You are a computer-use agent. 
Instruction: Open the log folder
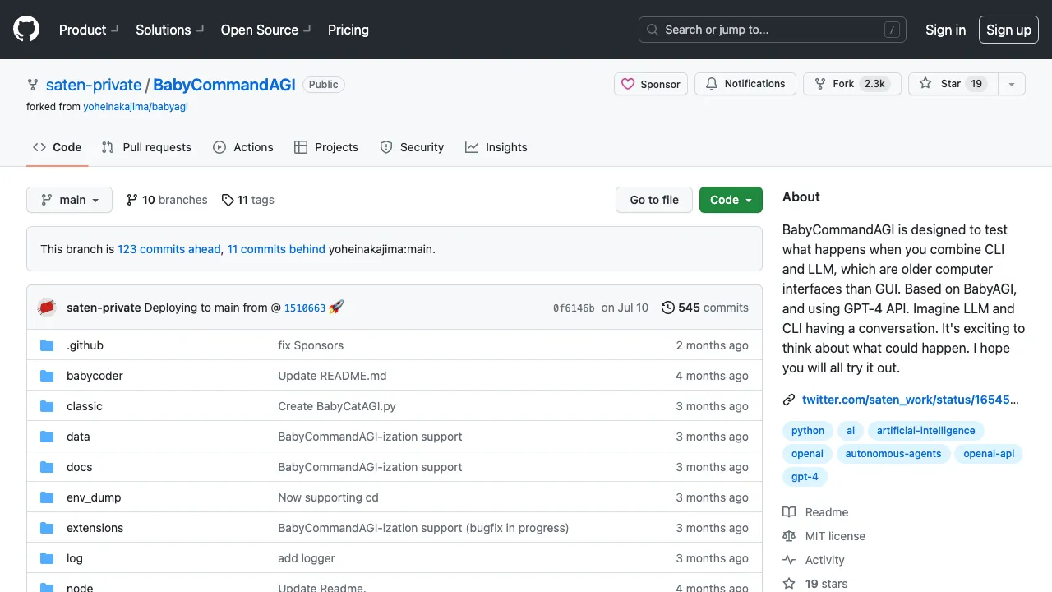[x=75, y=558]
